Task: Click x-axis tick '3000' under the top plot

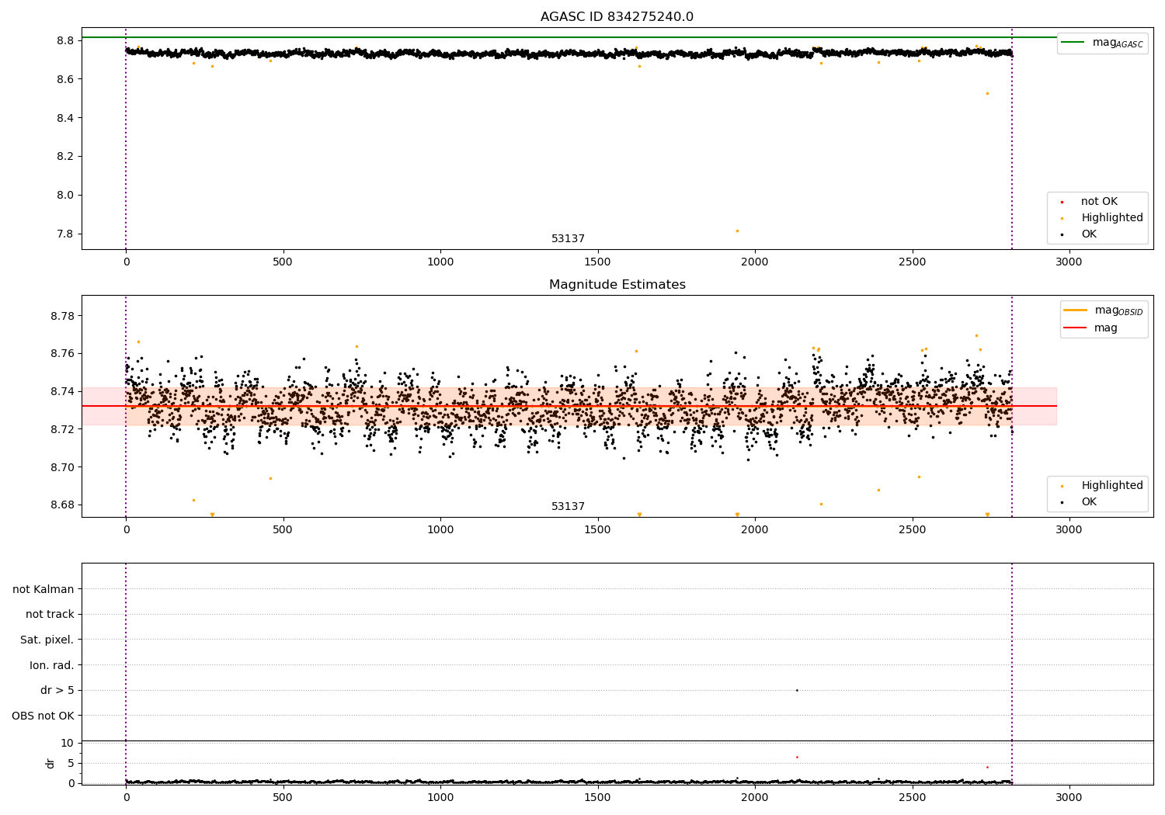Action: tap(1069, 262)
